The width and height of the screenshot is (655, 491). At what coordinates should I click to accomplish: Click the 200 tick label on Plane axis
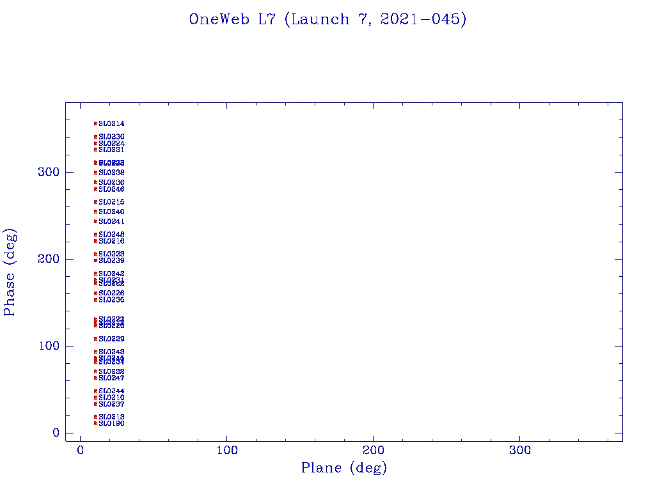coord(373,450)
